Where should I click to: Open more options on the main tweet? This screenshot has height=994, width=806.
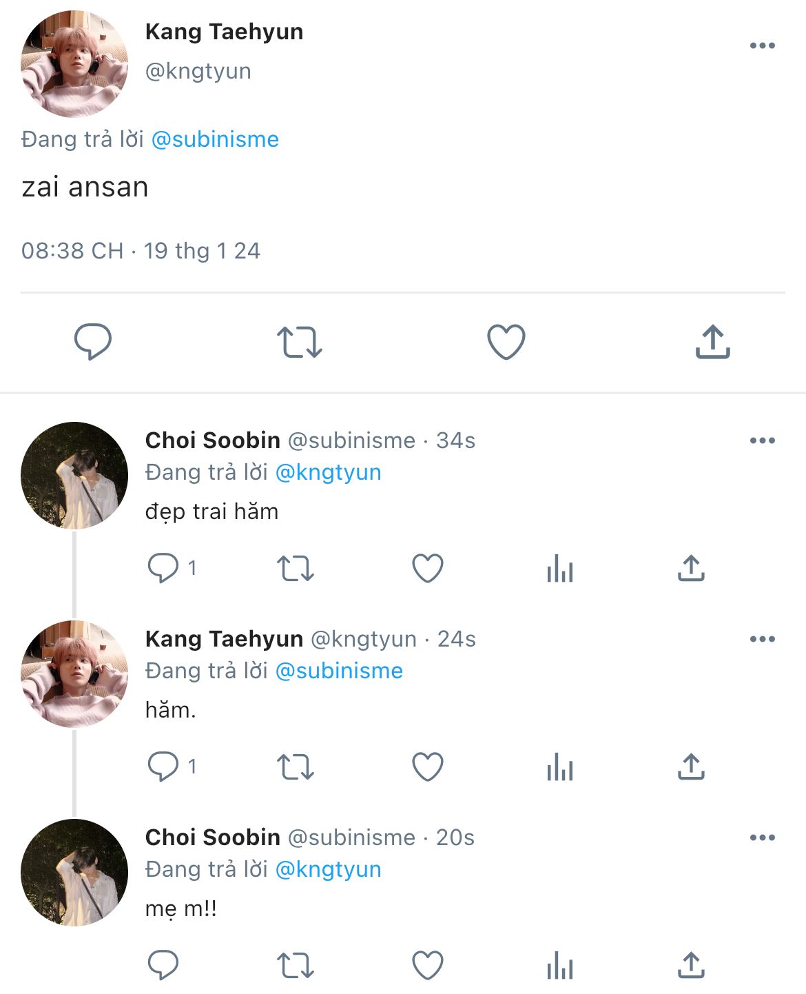pos(762,46)
